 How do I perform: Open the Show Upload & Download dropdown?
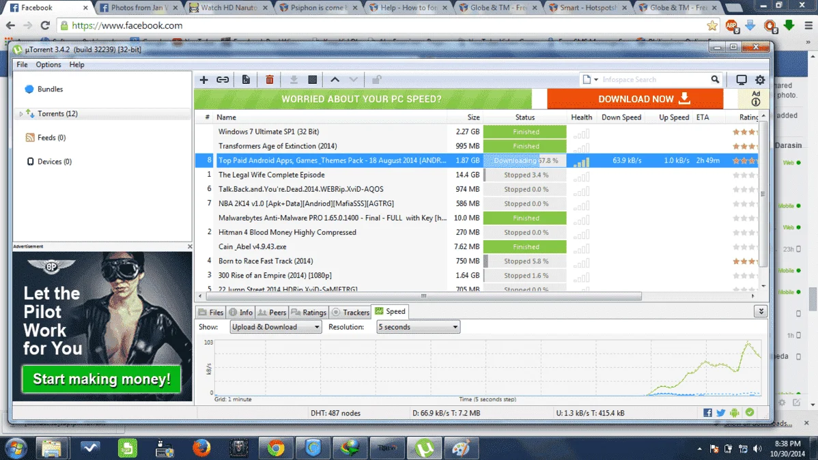tap(275, 327)
